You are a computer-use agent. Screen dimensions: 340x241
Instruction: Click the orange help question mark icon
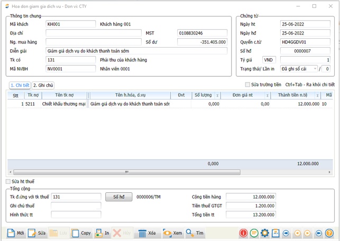[329, 233]
